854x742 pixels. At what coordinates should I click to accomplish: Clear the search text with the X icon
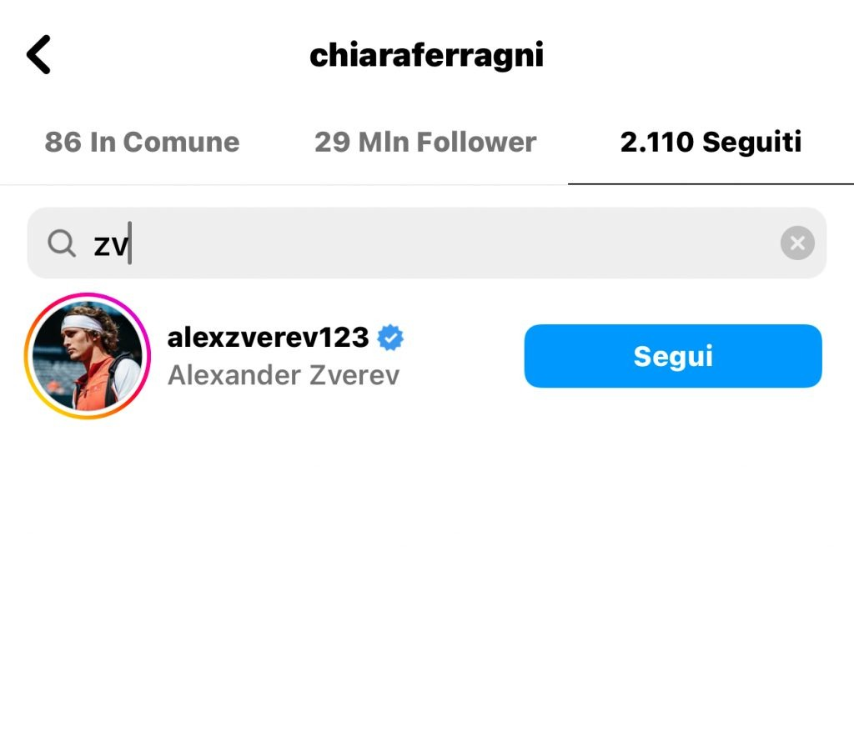797,243
